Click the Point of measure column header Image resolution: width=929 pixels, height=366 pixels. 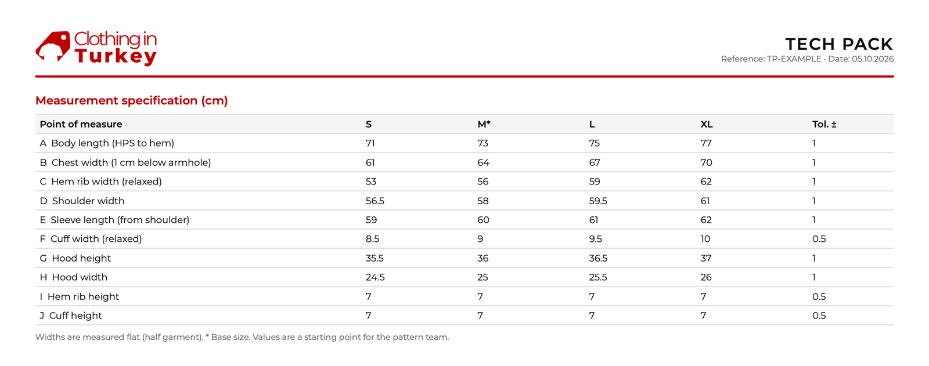pos(81,124)
